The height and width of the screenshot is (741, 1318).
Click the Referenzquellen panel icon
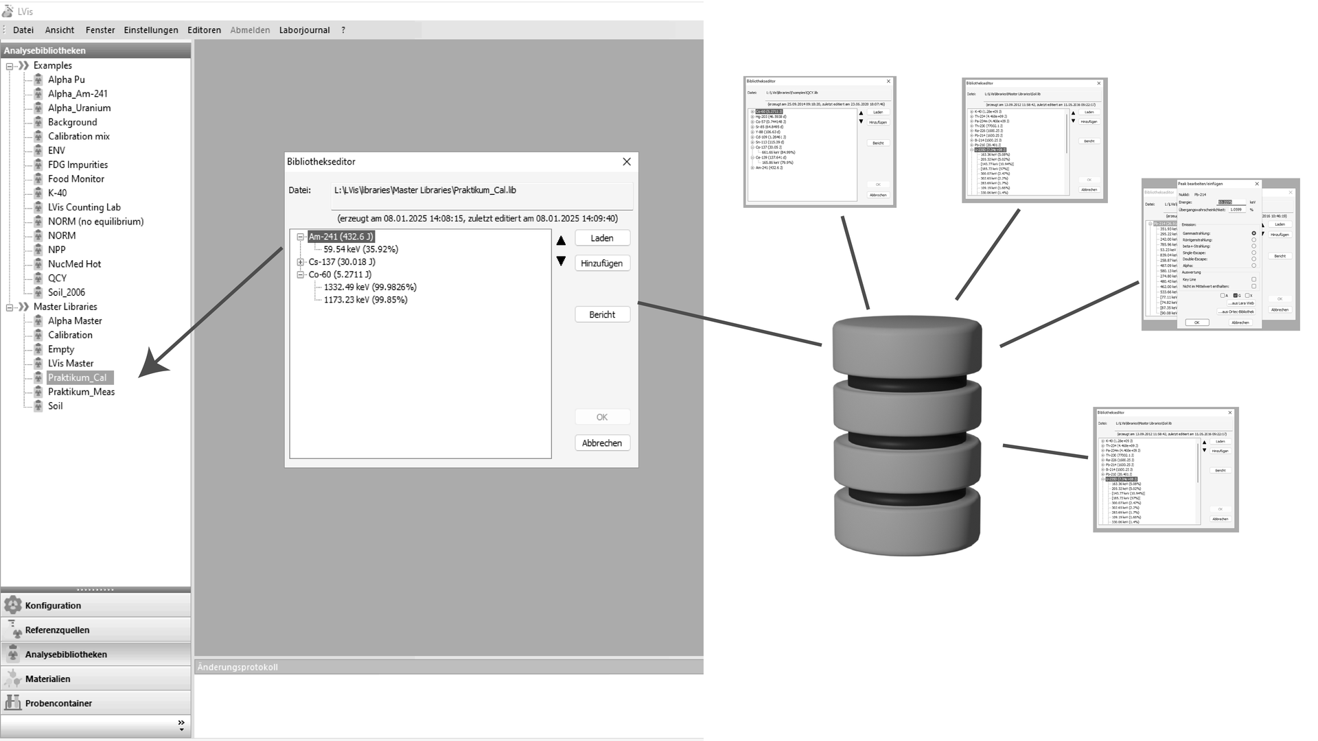(14, 629)
